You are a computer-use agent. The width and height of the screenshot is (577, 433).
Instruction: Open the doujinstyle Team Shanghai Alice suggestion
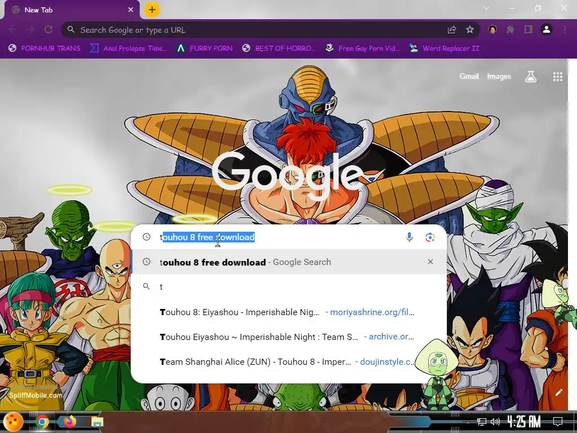coord(289,362)
